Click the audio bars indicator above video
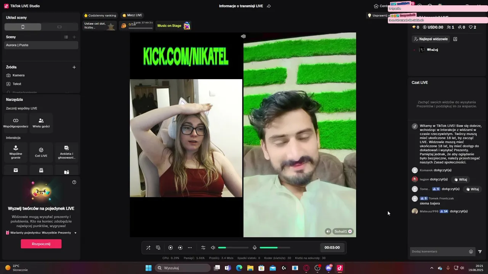This screenshot has width=488, height=274. (243, 37)
